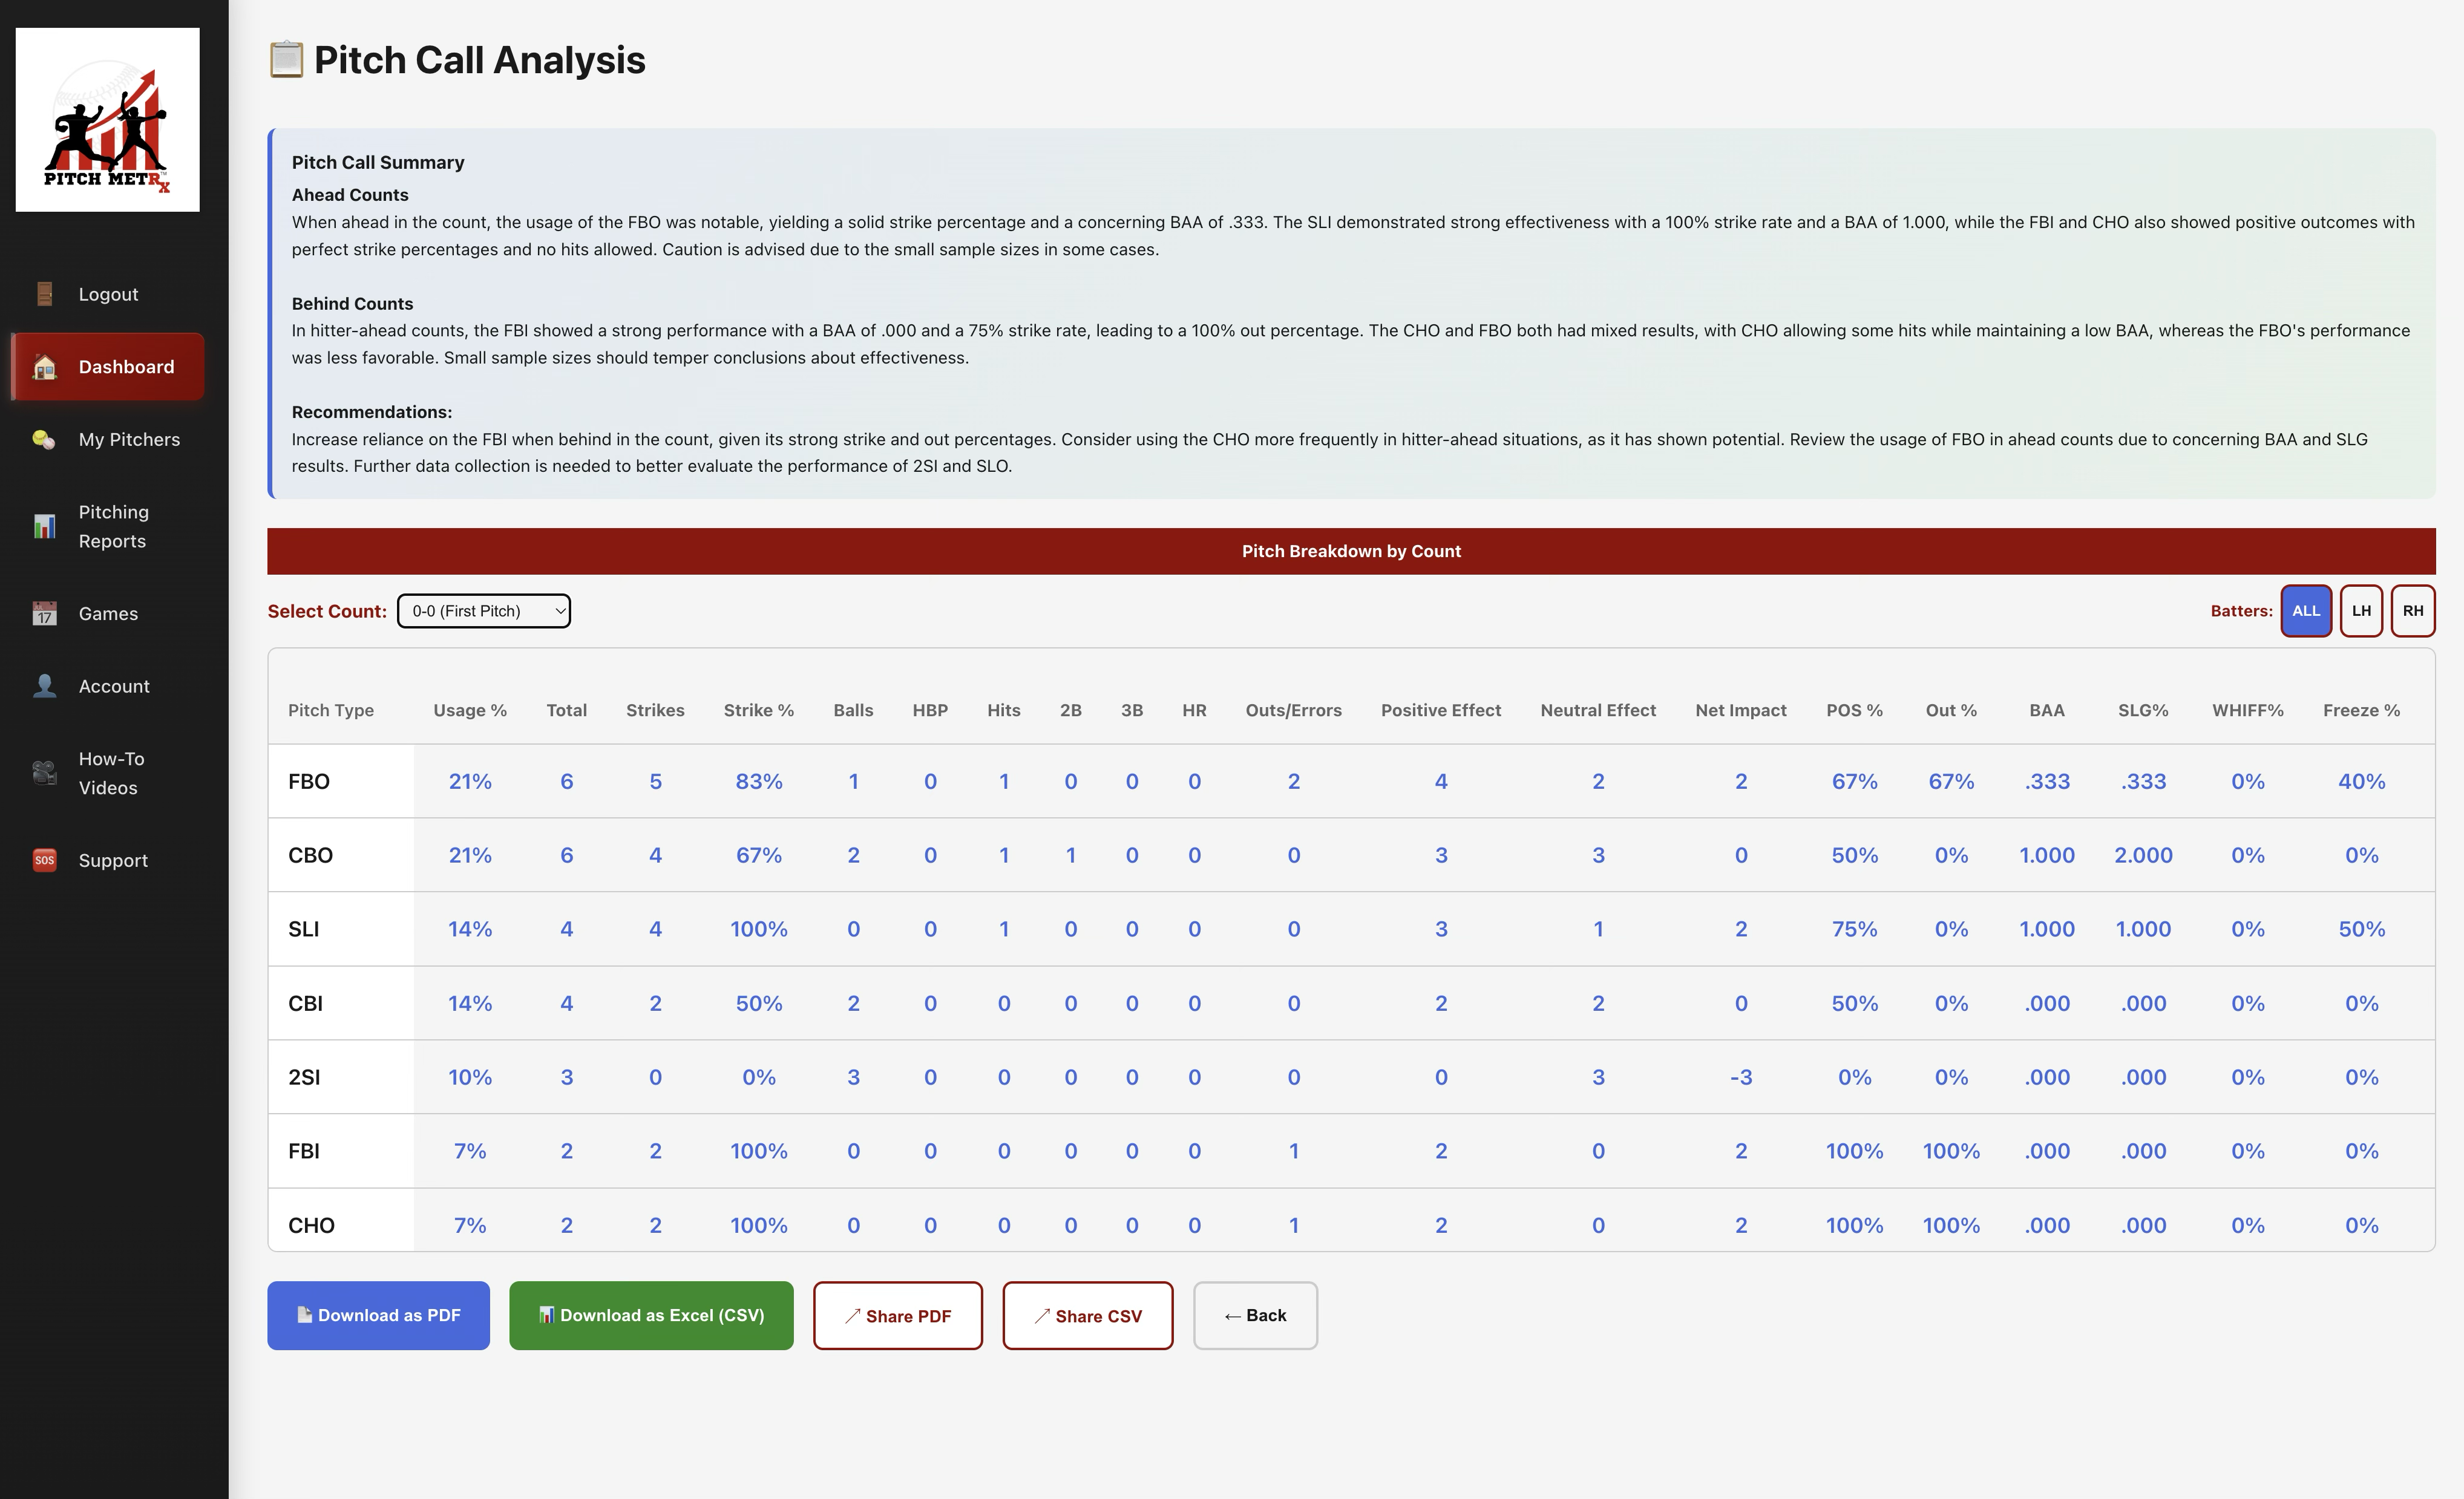The width and height of the screenshot is (2464, 1499).
Task: Download data as Excel CSV
Action: tap(651, 1315)
